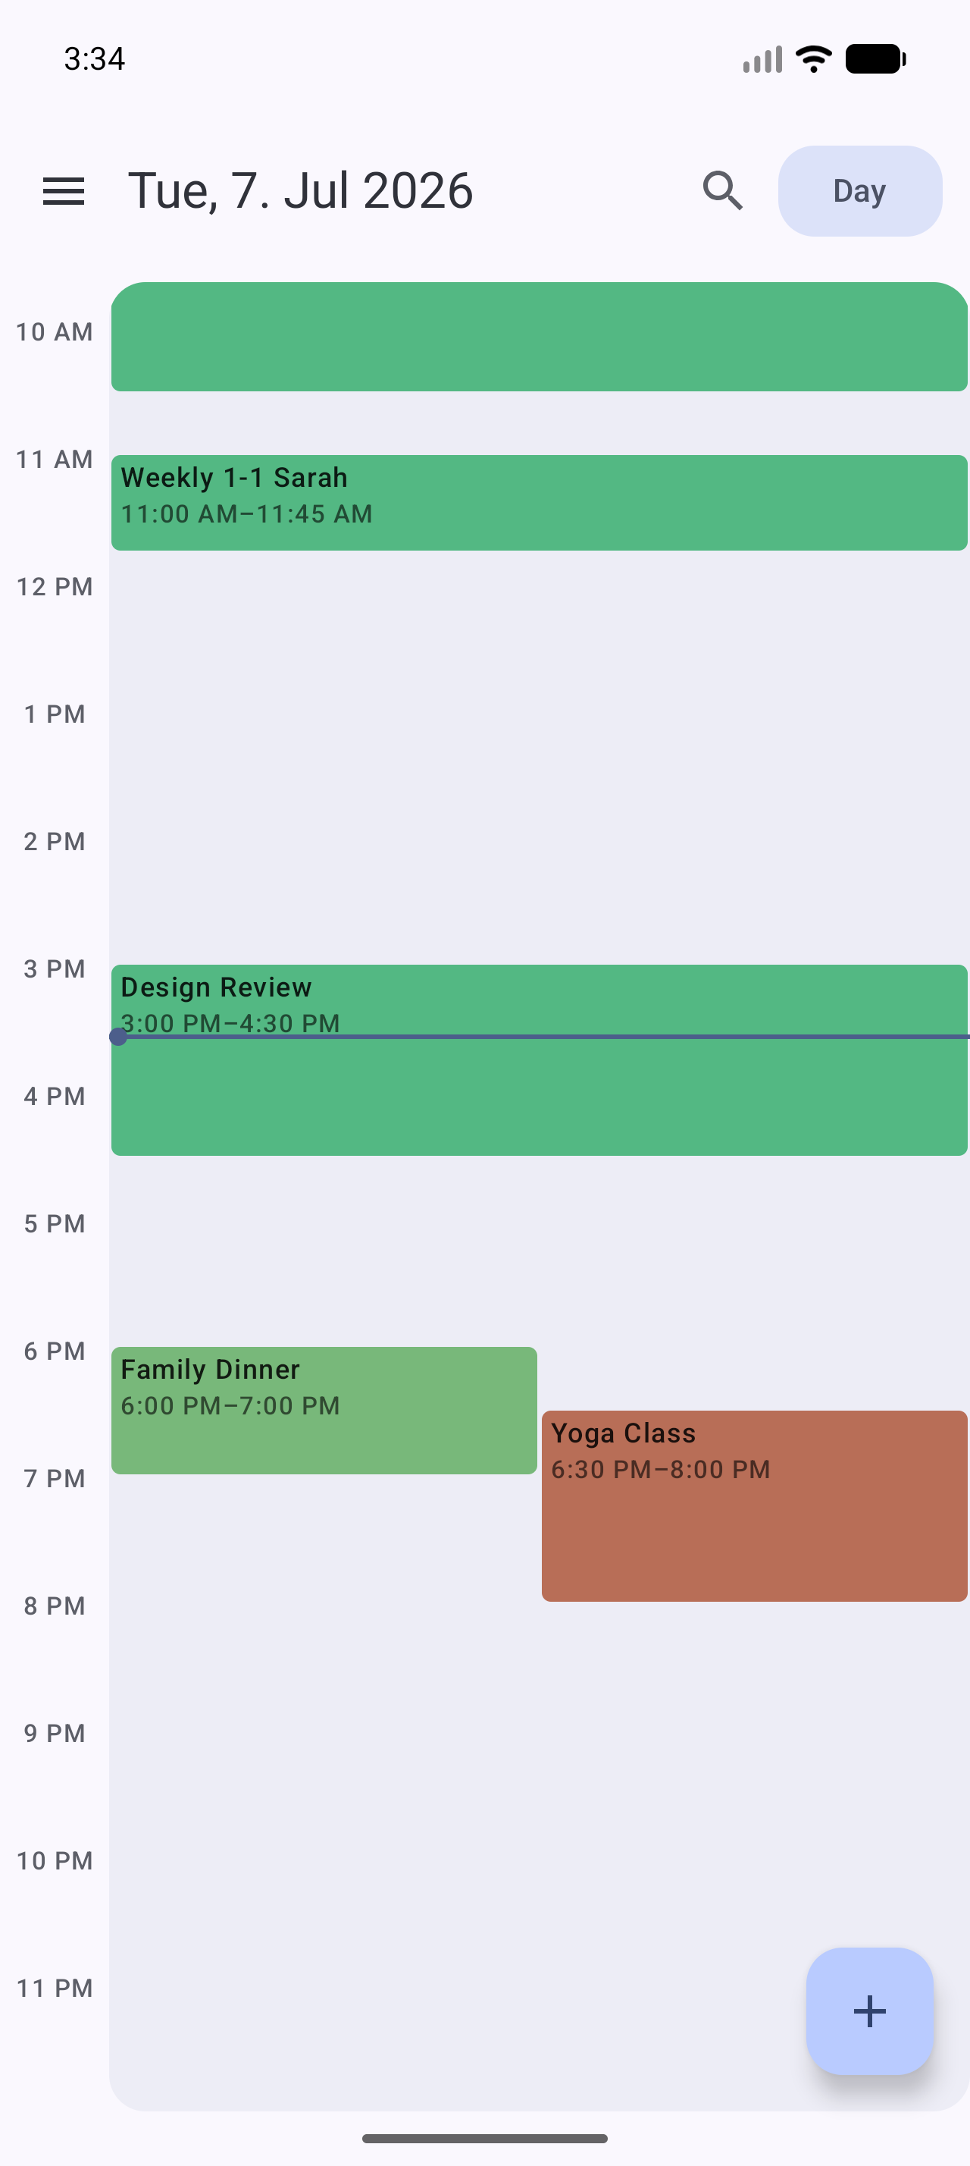Tap the cellular signal bars icon
The width and height of the screenshot is (970, 2166).
pos(762,60)
